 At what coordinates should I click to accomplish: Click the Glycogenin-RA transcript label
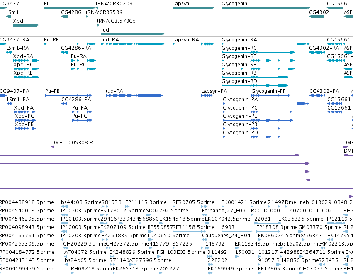[x=239, y=39]
